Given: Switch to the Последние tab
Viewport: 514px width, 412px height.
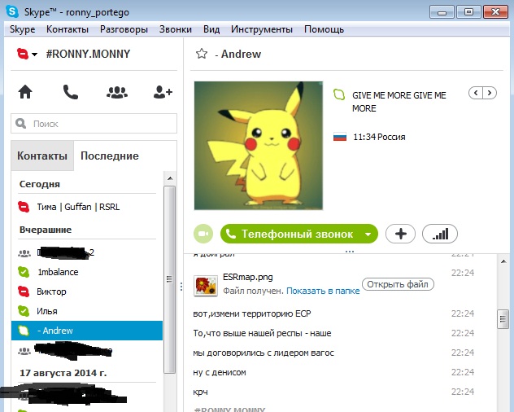Looking at the screenshot, I should [110, 156].
